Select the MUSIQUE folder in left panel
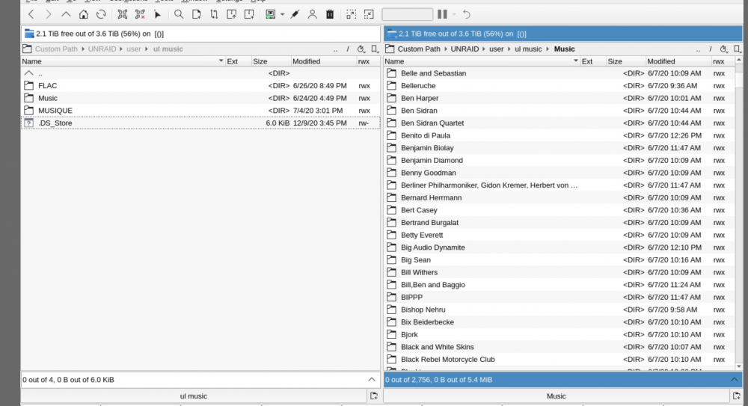 [x=200, y=111]
